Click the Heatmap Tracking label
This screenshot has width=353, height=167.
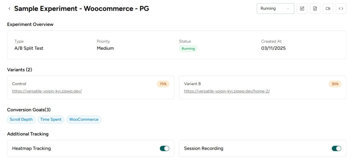(x=31, y=148)
